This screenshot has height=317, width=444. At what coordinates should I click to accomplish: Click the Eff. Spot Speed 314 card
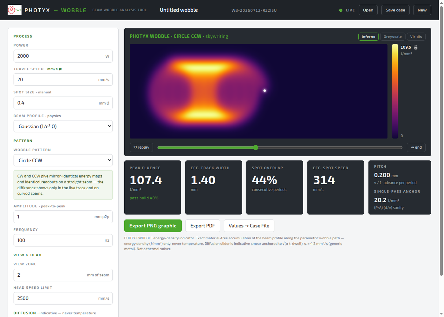[336, 187]
